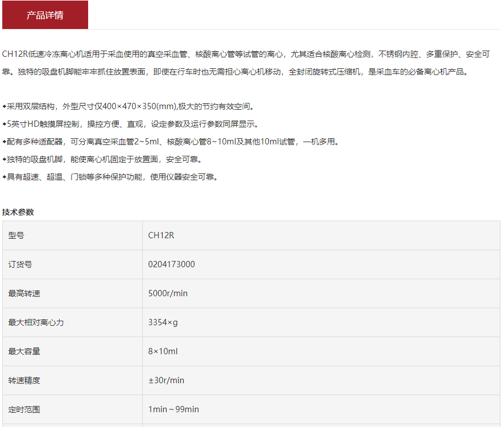Select the ±30r/min precision value
Image resolution: width=501 pixels, height=427 pixels.
(x=166, y=380)
